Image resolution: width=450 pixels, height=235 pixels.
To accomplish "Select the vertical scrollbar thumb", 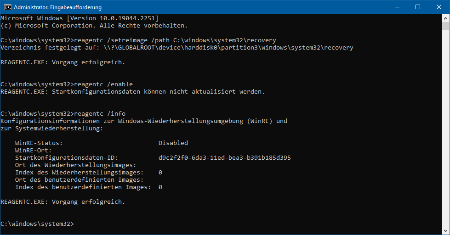I will click(x=445, y=26).
